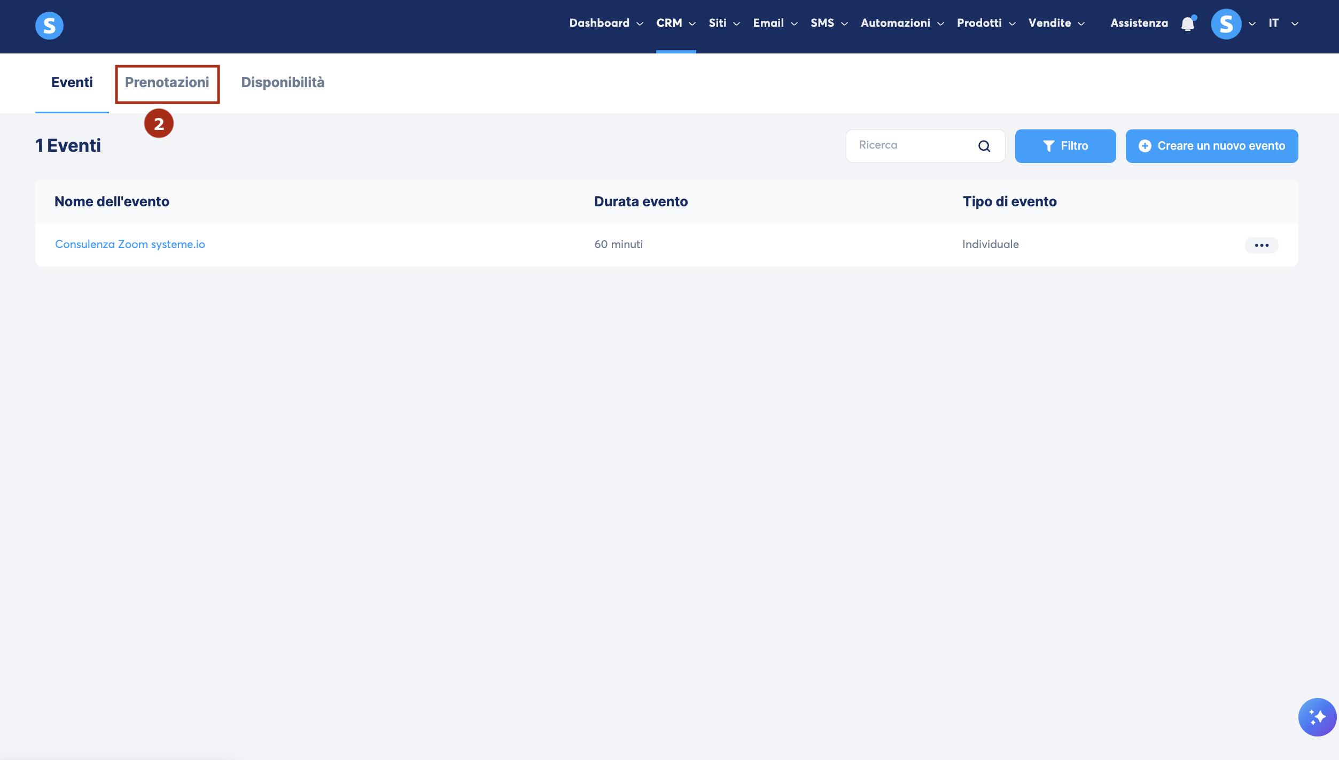The height and width of the screenshot is (760, 1339).
Task: Click the 60 minuti cell
Action: tap(618, 244)
